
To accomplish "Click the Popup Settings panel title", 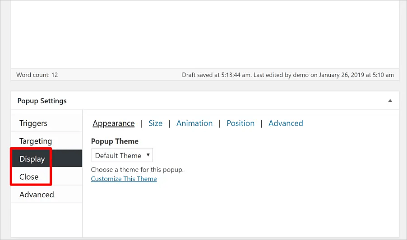I will click(x=42, y=101).
